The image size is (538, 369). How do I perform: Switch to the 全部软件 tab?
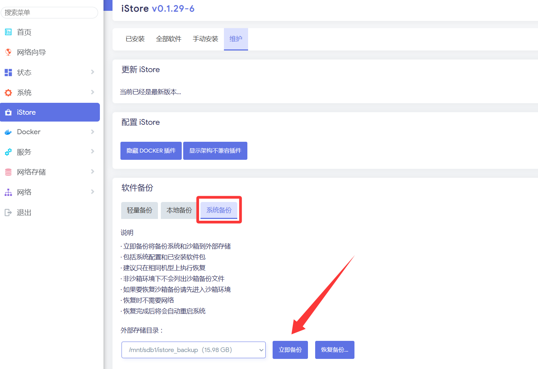point(168,39)
